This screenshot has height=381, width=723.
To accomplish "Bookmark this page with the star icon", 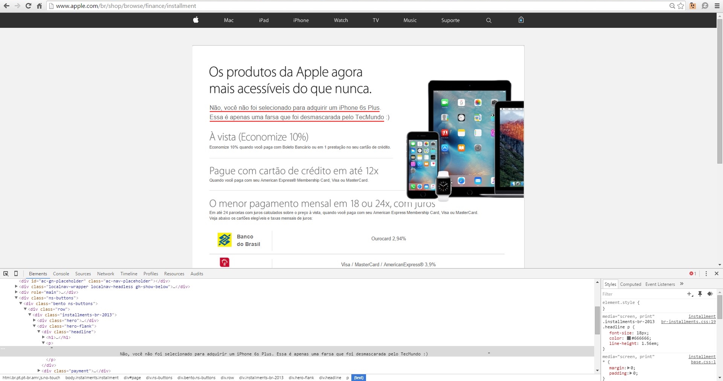I will 681,6.
